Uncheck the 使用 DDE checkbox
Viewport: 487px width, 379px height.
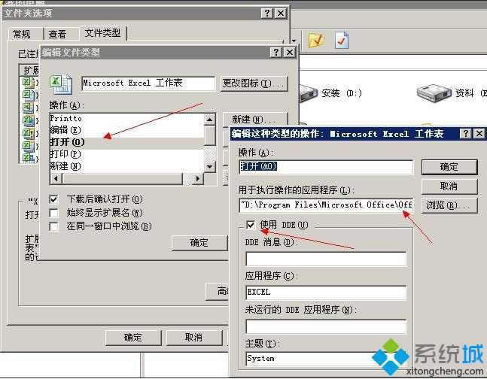point(251,224)
